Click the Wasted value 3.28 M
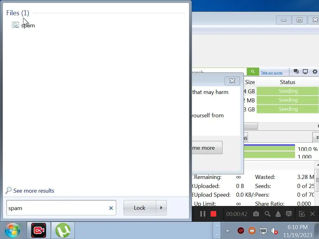This screenshot has height=239, width=319. coord(306,177)
